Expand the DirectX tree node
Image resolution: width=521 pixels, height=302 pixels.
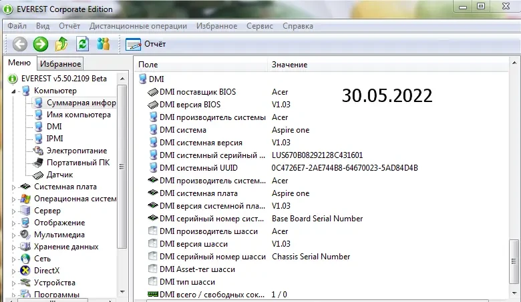13,271
